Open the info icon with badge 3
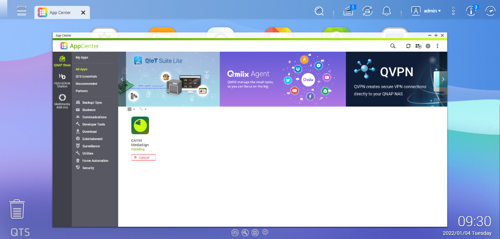This screenshot has width=500, height=239. point(472,11)
